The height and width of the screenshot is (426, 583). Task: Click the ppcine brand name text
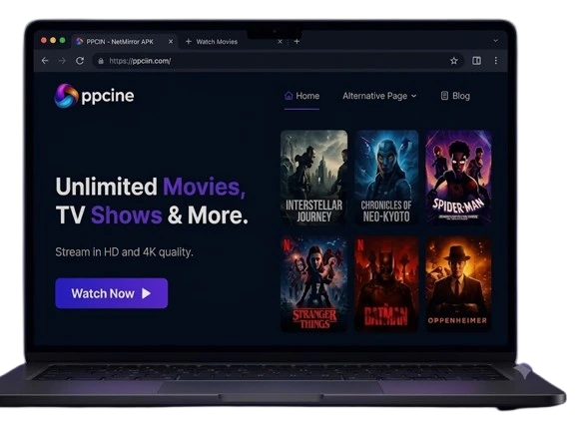tap(108, 97)
